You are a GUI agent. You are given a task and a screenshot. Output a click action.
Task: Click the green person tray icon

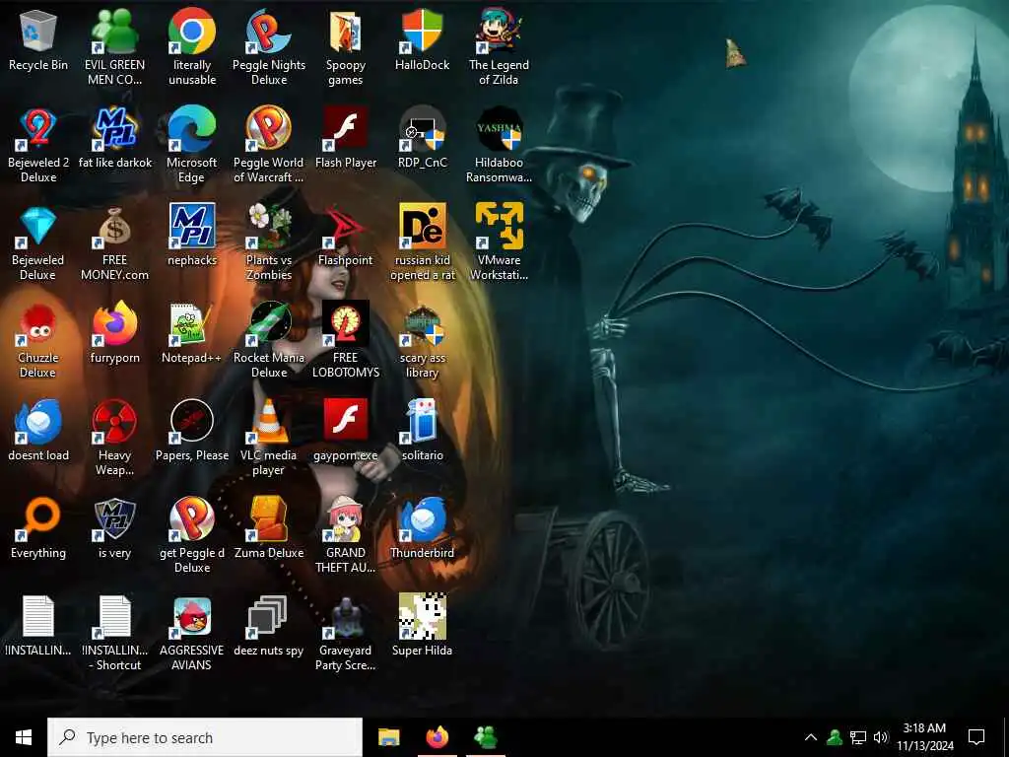tap(835, 737)
